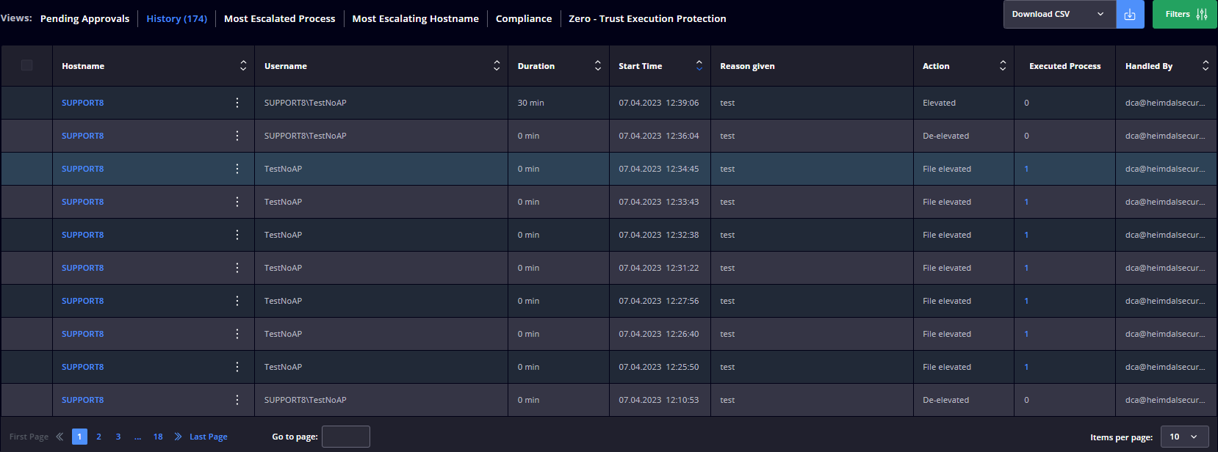
Task: Switch to Compliance view
Action: (x=524, y=18)
